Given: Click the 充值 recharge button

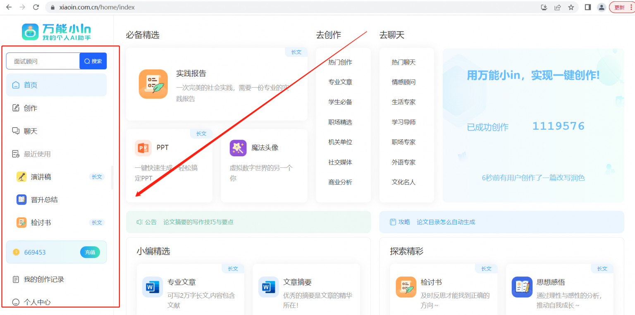Looking at the screenshot, I should 90,252.
